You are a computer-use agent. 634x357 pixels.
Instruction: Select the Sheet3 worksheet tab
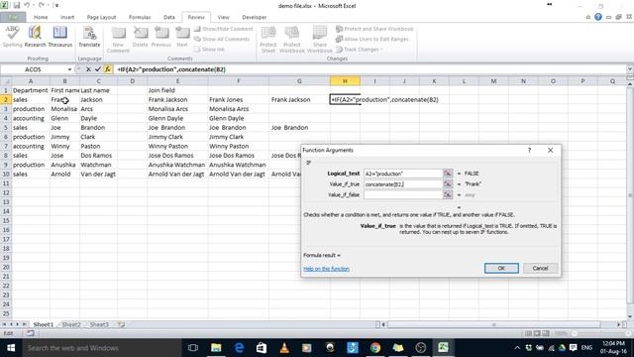click(x=99, y=324)
